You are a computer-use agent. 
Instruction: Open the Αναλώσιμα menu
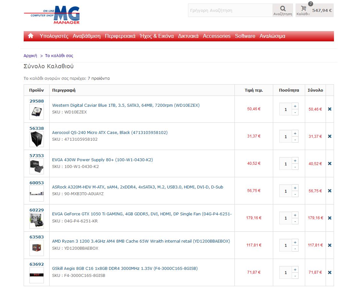click(x=272, y=36)
